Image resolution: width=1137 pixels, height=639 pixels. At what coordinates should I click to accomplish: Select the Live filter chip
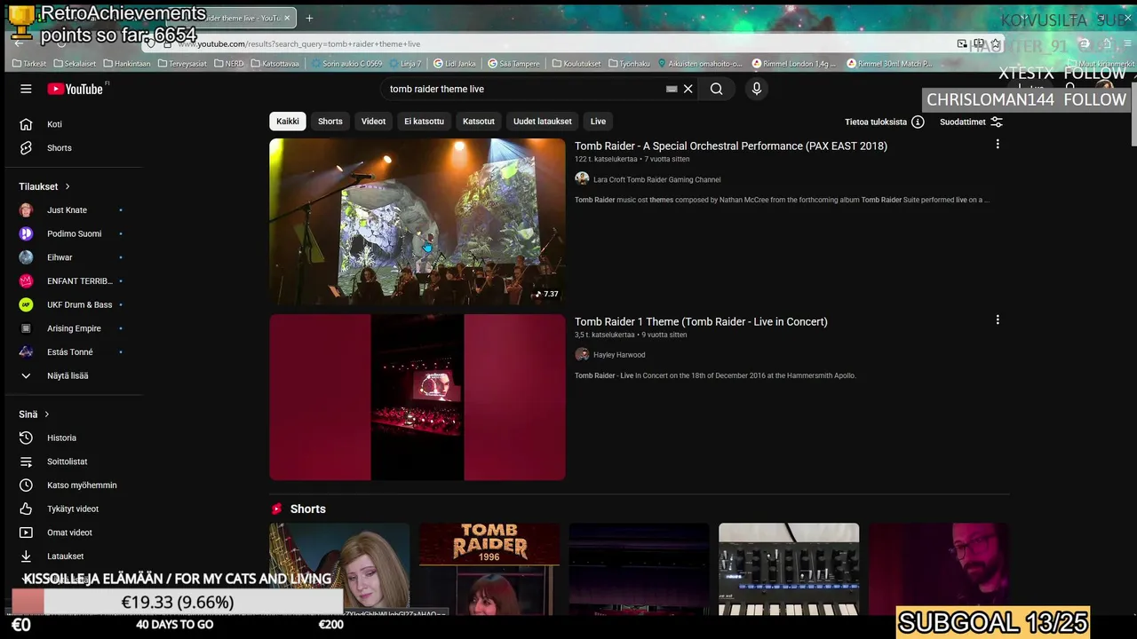pyautogui.click(x=598, y=122)
